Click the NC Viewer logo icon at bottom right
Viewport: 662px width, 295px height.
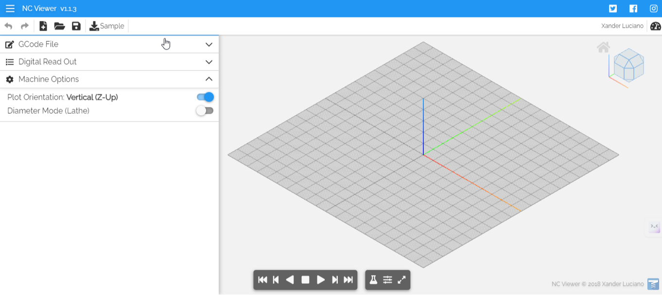point(653,284)
